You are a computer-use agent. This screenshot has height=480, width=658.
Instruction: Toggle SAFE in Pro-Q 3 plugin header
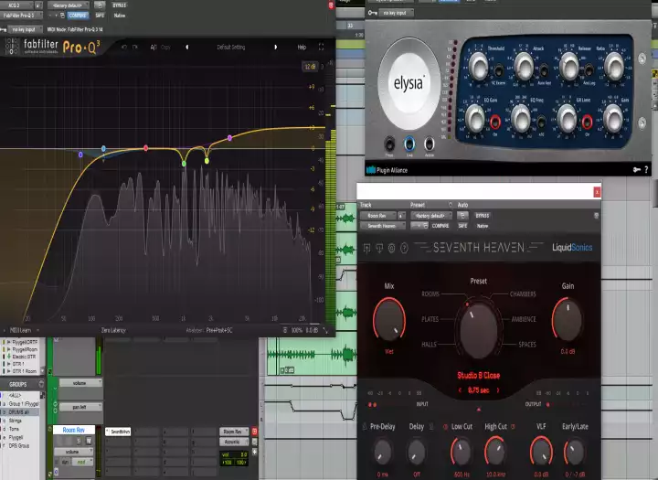click(x=100, y=16)
